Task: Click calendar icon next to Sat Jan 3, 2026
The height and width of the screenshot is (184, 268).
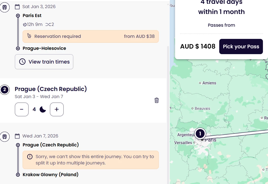Action: coord(17,7)
